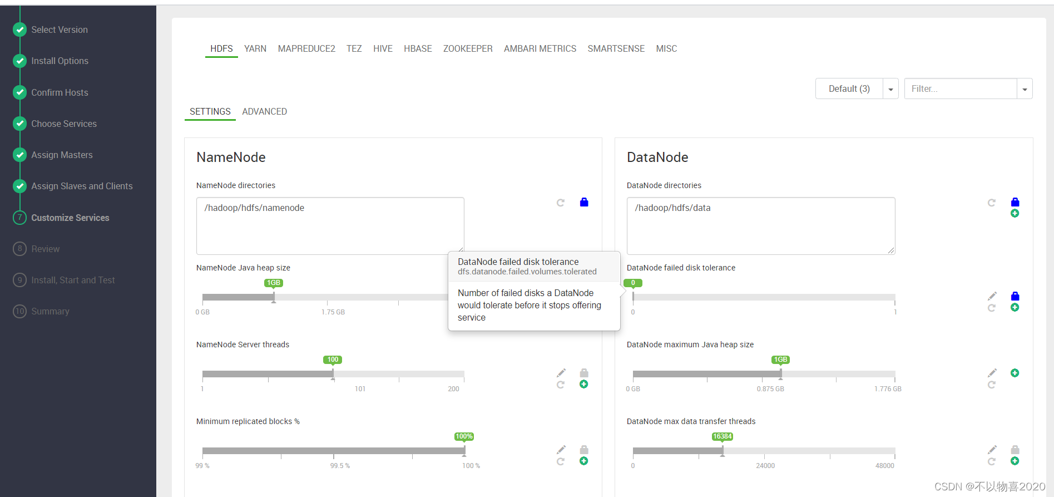Focus the Filter text field

point(961,88)
